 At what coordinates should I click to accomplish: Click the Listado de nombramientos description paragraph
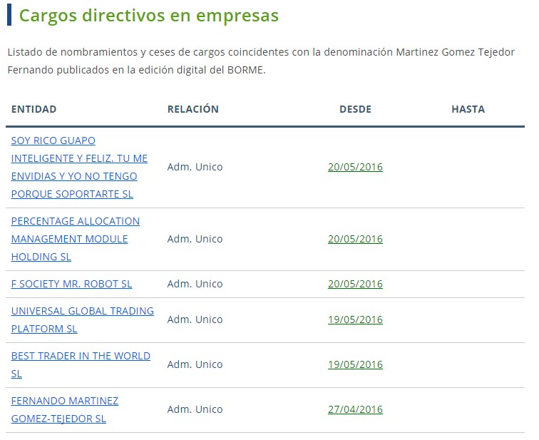[261, 61]
